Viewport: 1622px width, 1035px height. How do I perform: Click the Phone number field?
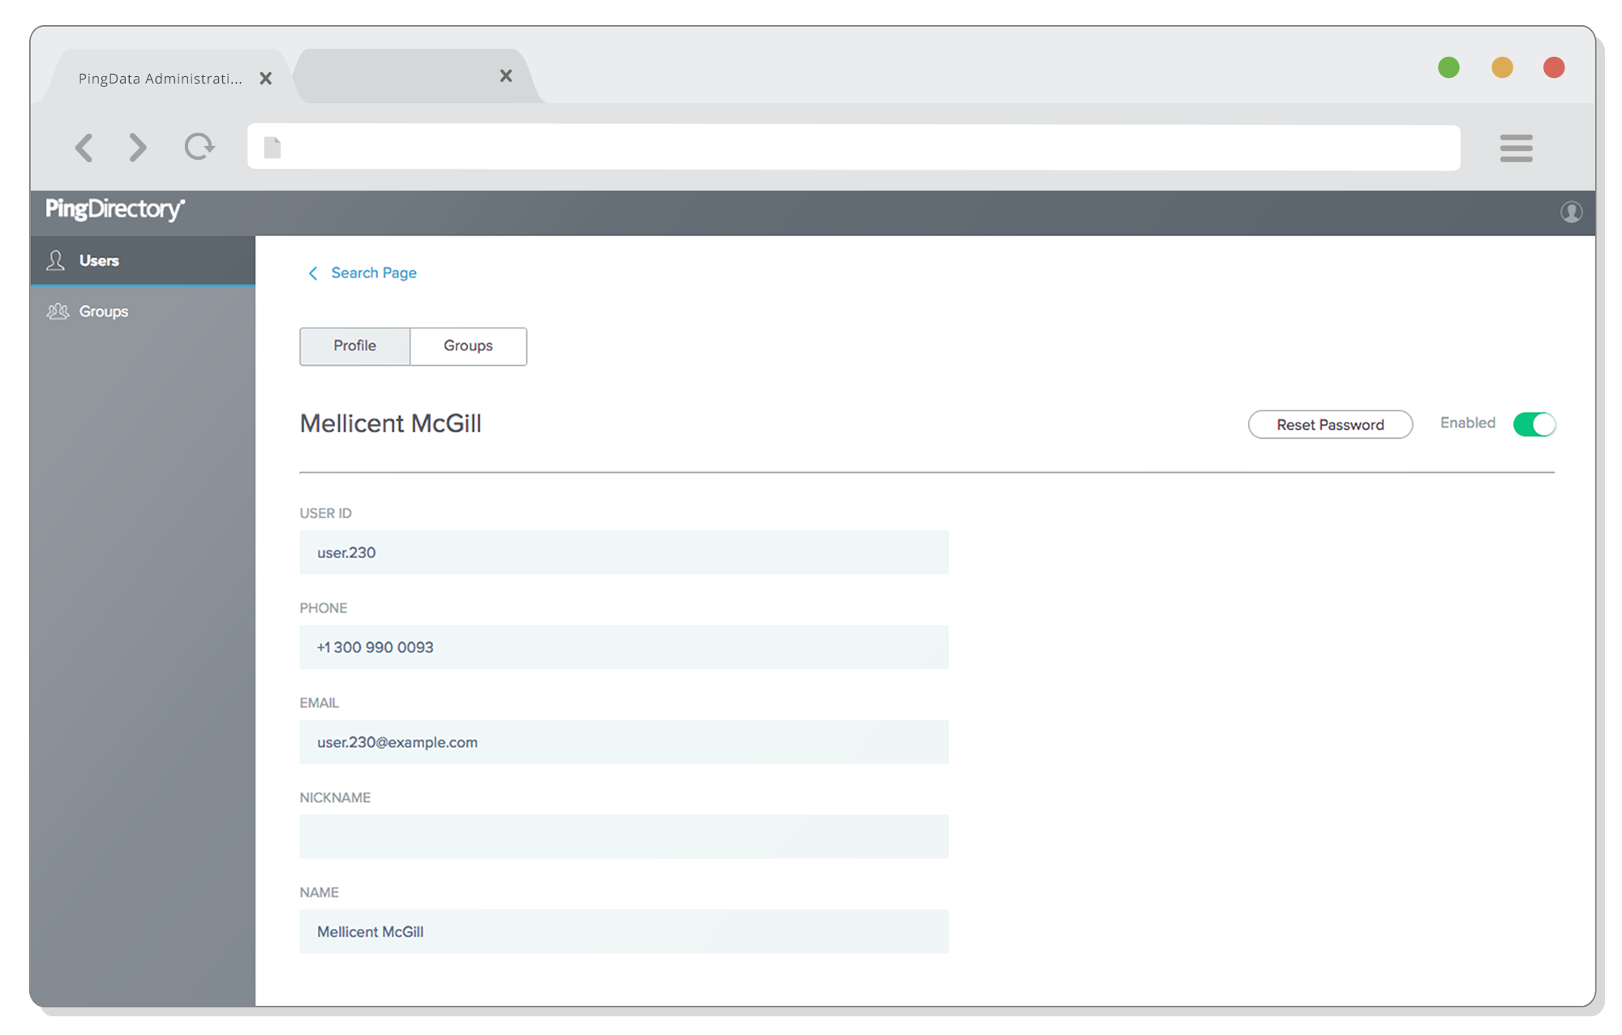[x=623, y=647]
